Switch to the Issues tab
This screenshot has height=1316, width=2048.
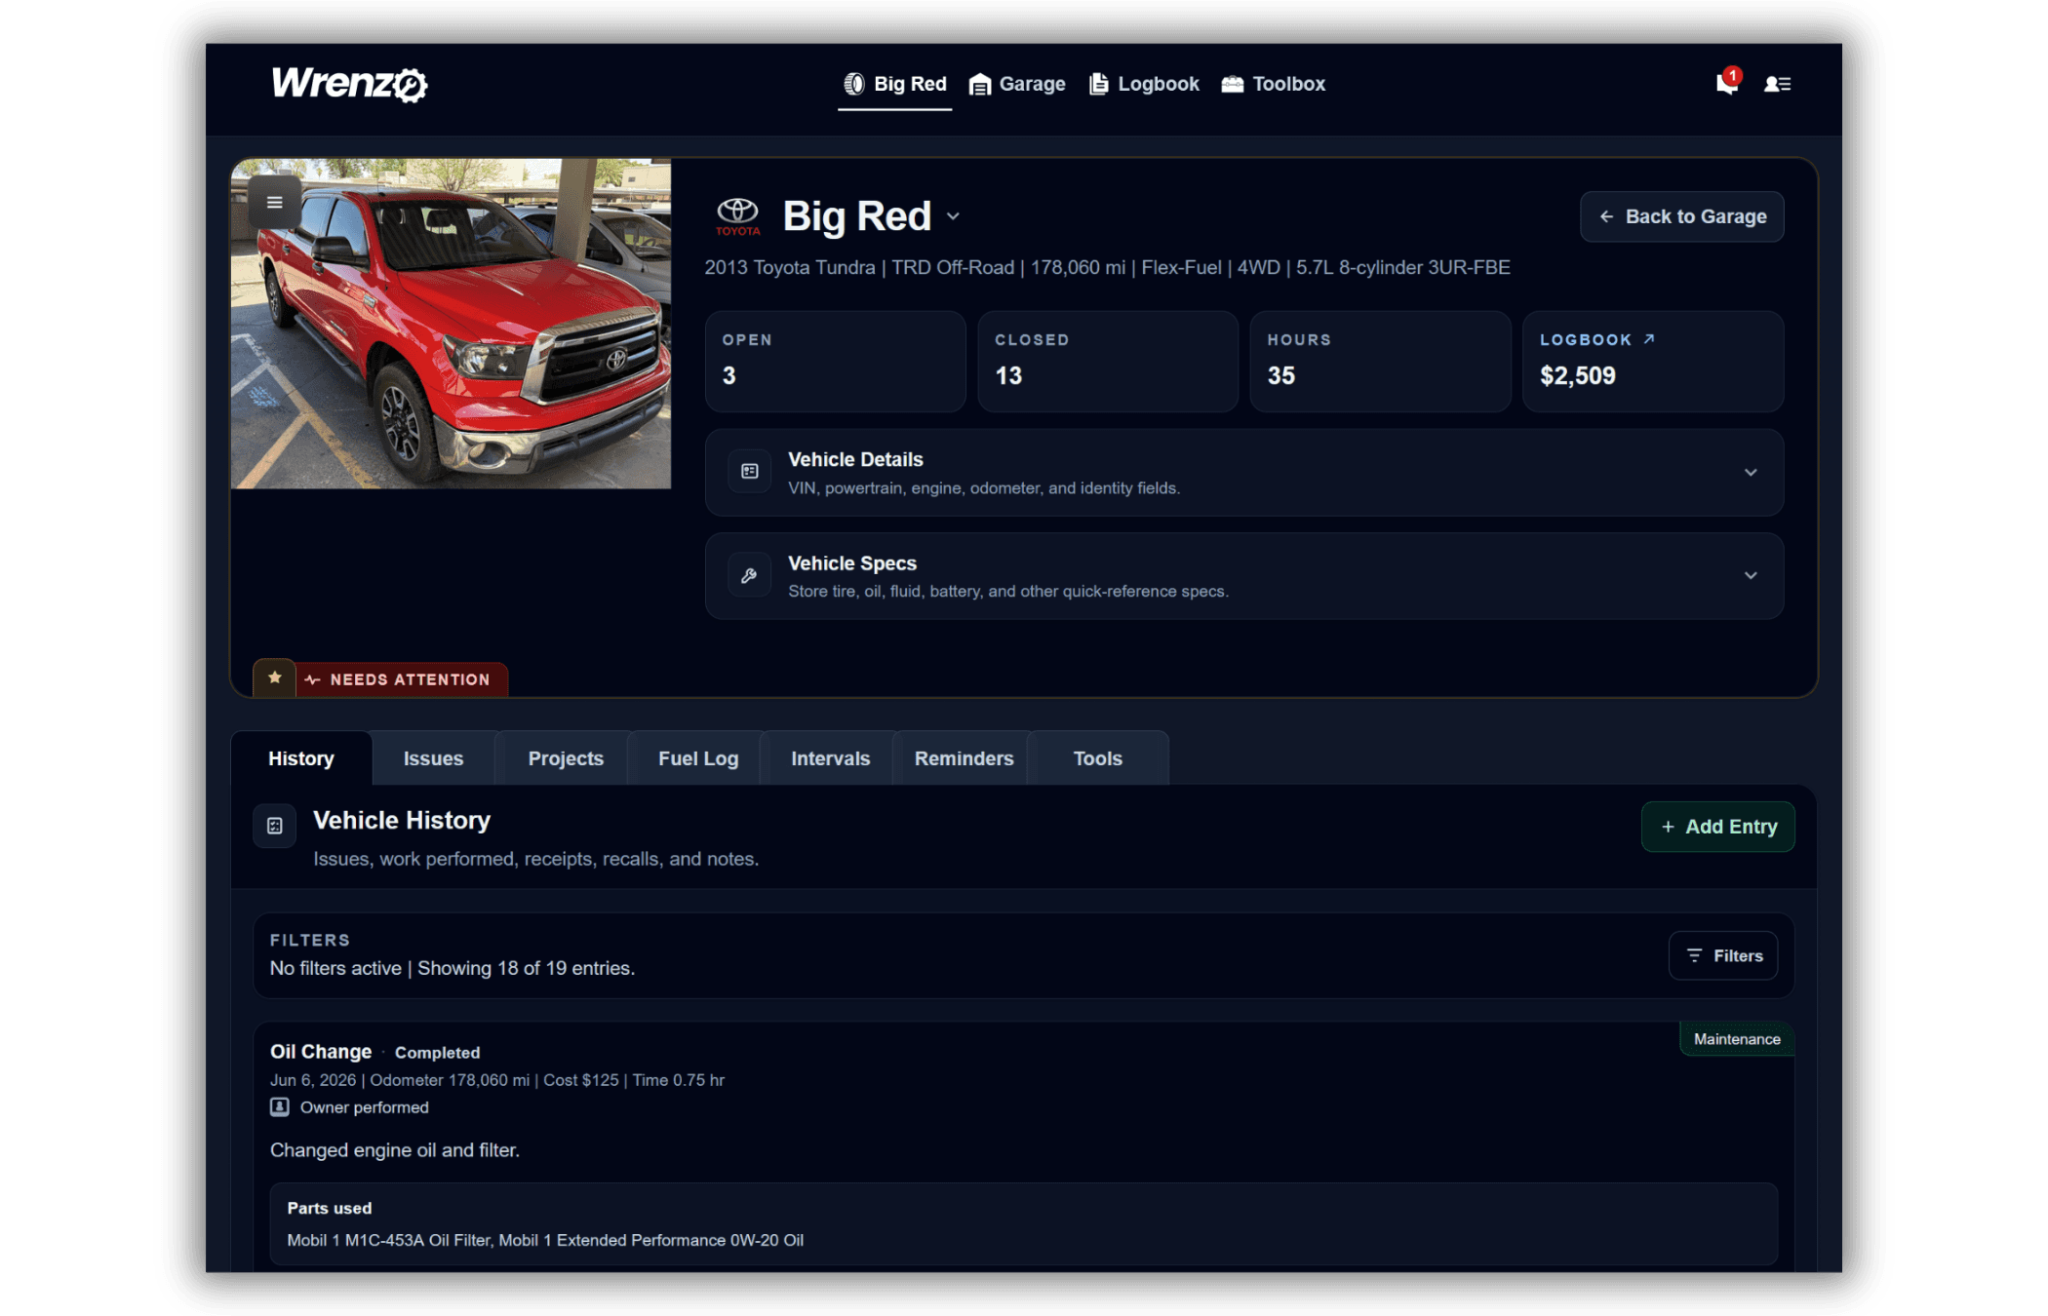pyautogui.click(x=434, y=758)
